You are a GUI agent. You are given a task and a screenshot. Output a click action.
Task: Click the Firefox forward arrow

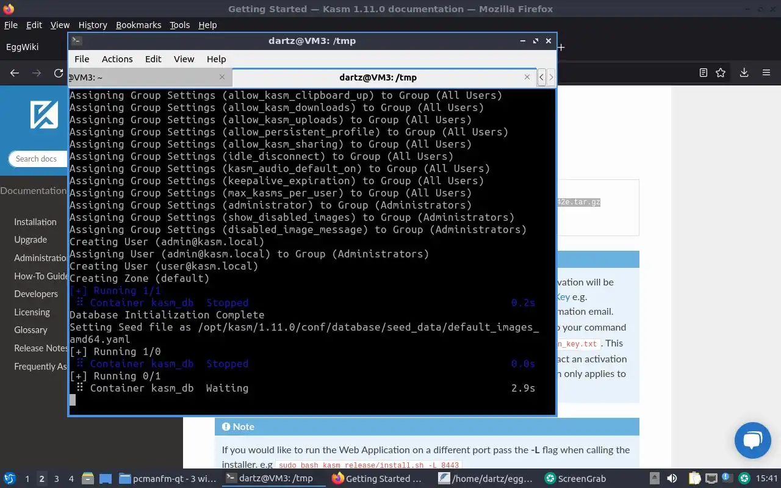click(x=37, y=73)
